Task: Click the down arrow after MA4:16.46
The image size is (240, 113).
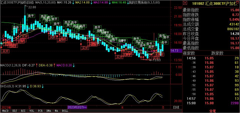Action: pos(128,2)
